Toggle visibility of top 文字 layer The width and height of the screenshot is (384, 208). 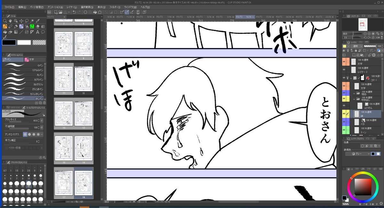coord(344,62)
